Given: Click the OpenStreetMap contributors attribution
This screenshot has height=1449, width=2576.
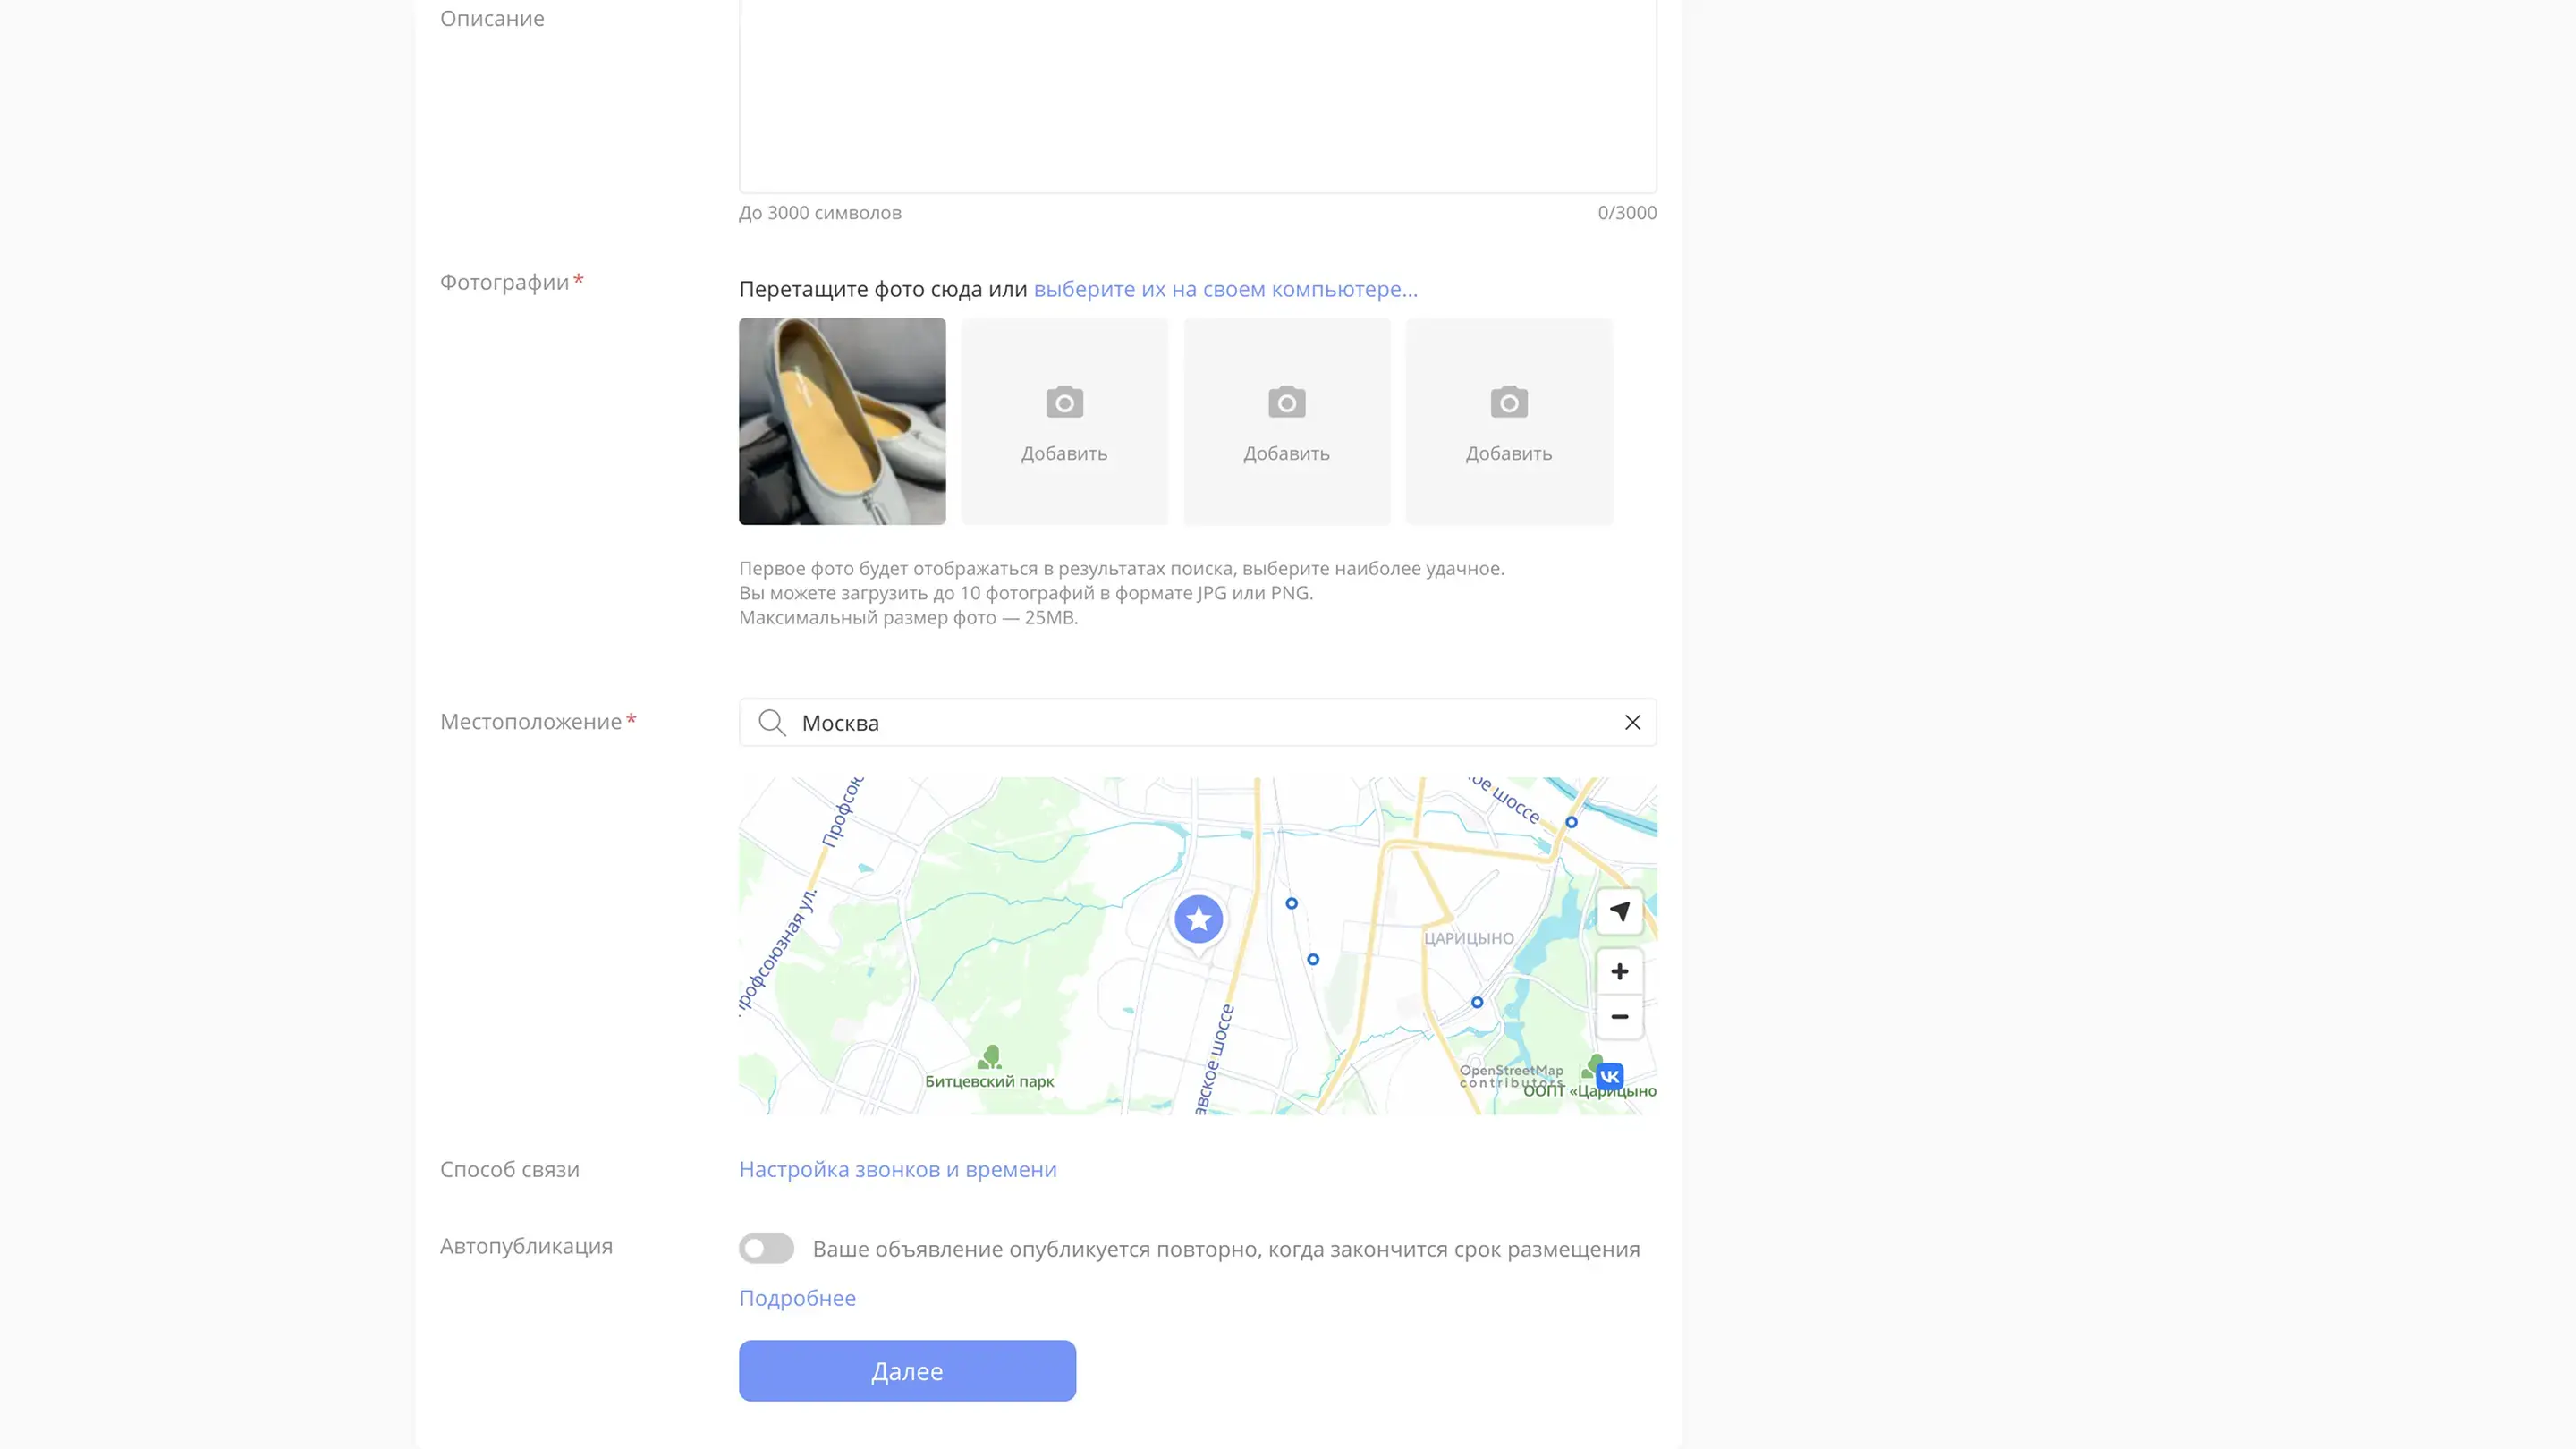Looking at the screenshot, I should click(x=1510, y=1076).
